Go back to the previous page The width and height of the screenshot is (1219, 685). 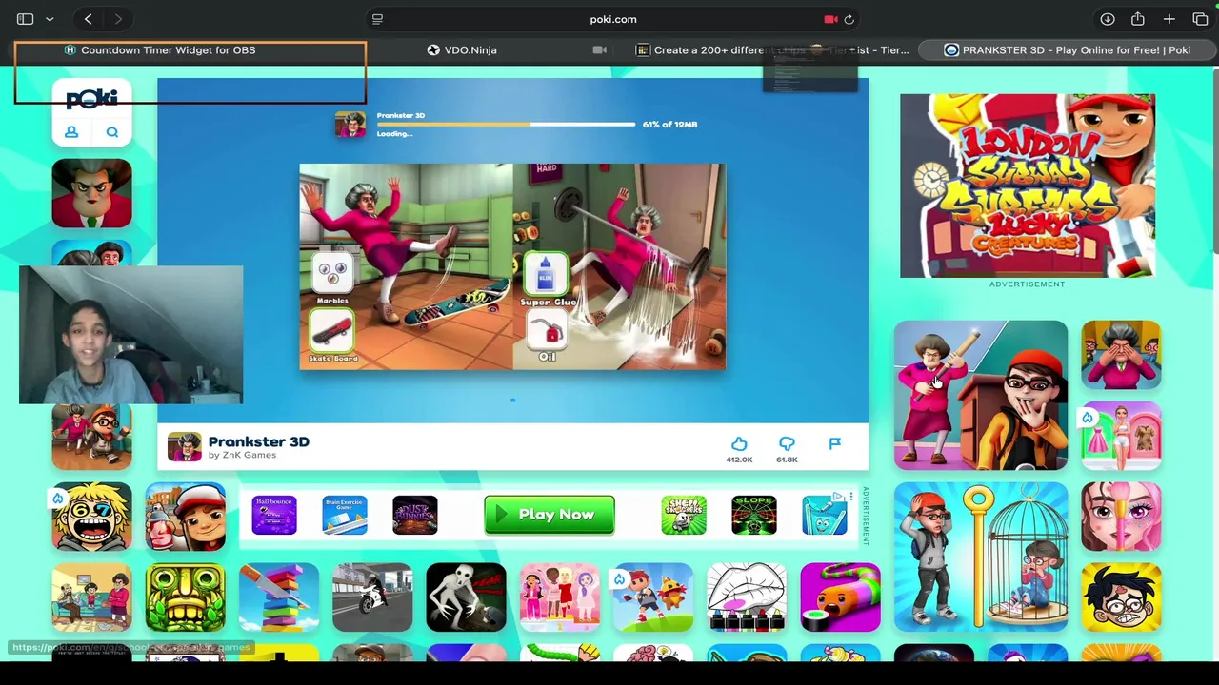[x=88, y=19]
